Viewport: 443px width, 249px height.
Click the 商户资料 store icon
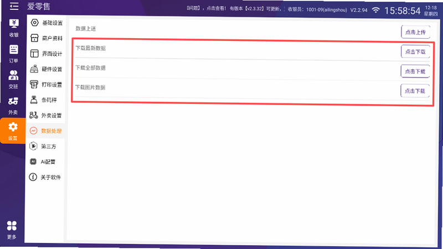[34, 38]
